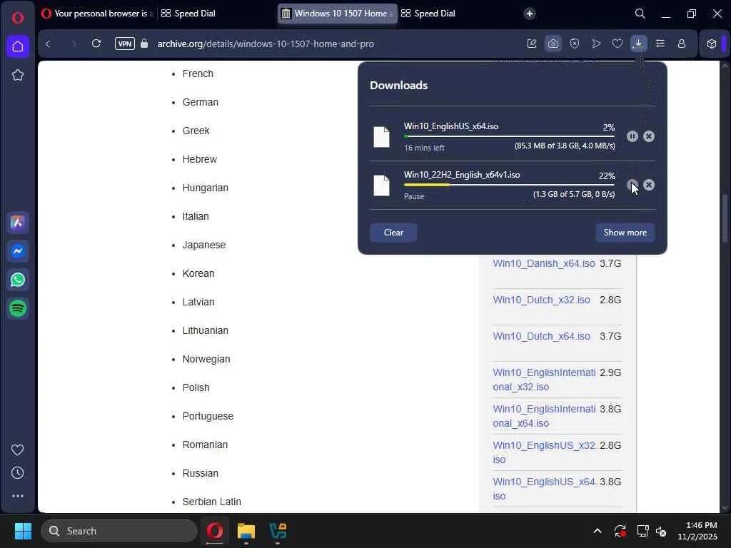
Task: Resume the Win10_22H2_English_x64v1.iso download
Action: pyautogui.click(x=632, y=185)
